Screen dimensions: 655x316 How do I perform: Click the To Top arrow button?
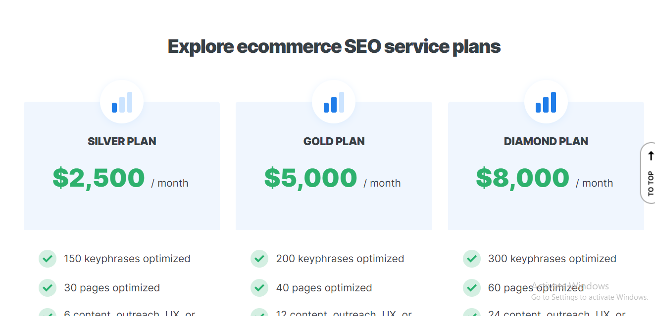click(x=650, y=173)
